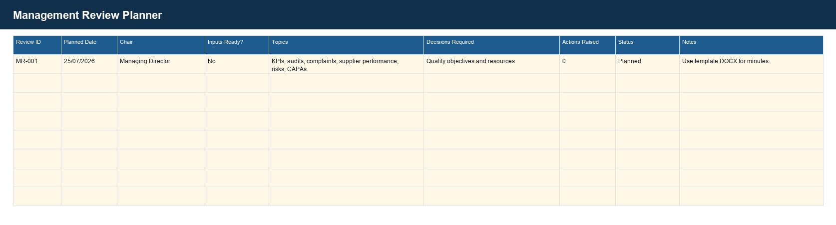Click the Management Review Planner title

87,15
